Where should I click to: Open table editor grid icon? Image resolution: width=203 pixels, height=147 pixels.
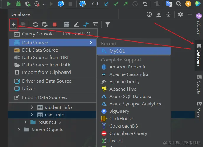point(67,24)
